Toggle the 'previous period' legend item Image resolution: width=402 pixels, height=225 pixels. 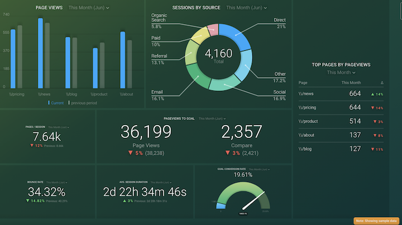point(83,103)
